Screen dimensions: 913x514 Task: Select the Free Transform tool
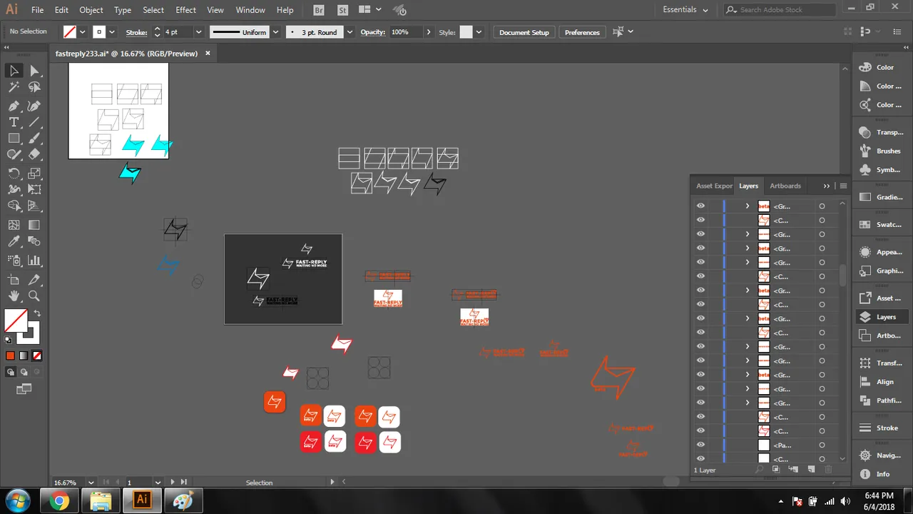click(x=34, y=189)
